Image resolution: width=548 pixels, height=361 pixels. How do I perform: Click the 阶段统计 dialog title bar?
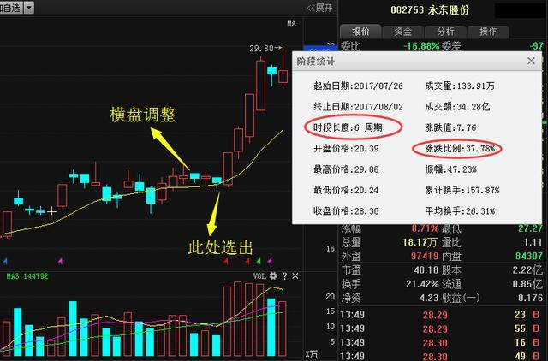(x=417, y=62)
